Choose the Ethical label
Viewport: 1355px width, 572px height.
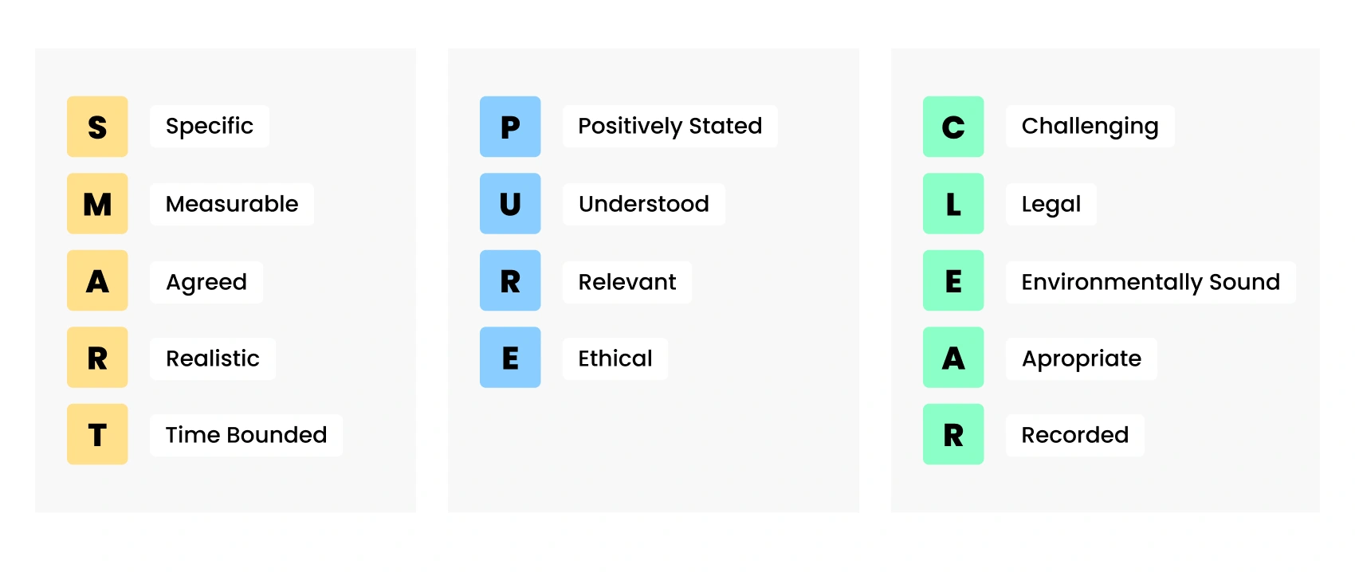click(x=615, y=358)
